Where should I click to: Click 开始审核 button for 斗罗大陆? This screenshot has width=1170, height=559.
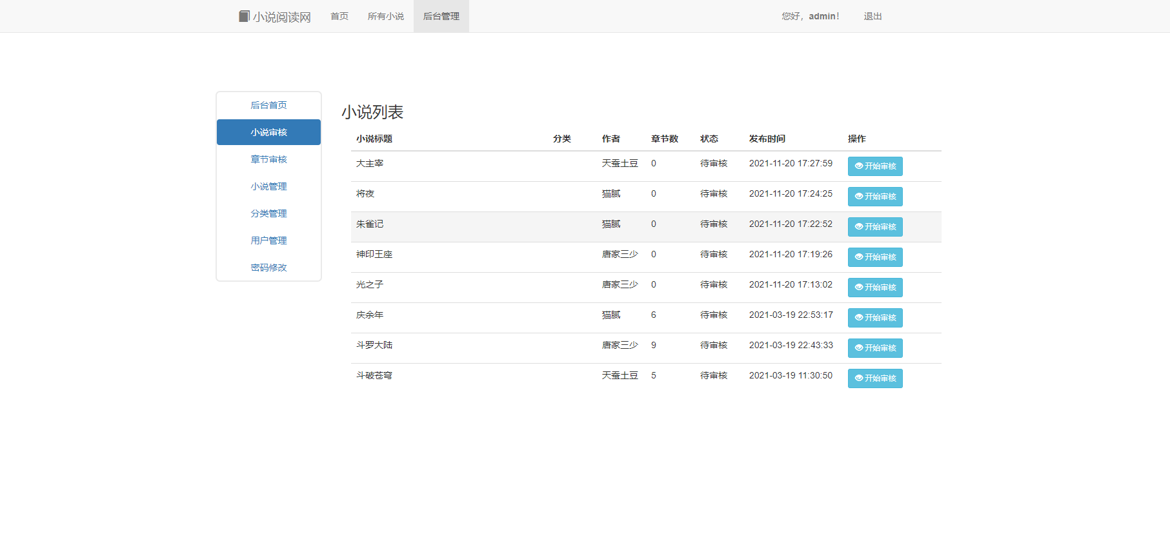coord(875,348)
